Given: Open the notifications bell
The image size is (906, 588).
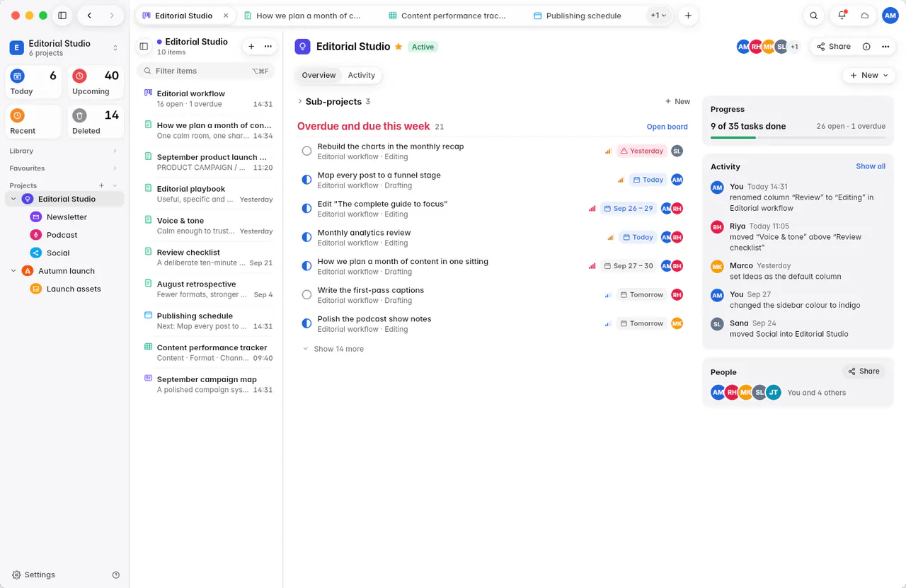Looking at the screenshot, I should click(x=842, y=16).
